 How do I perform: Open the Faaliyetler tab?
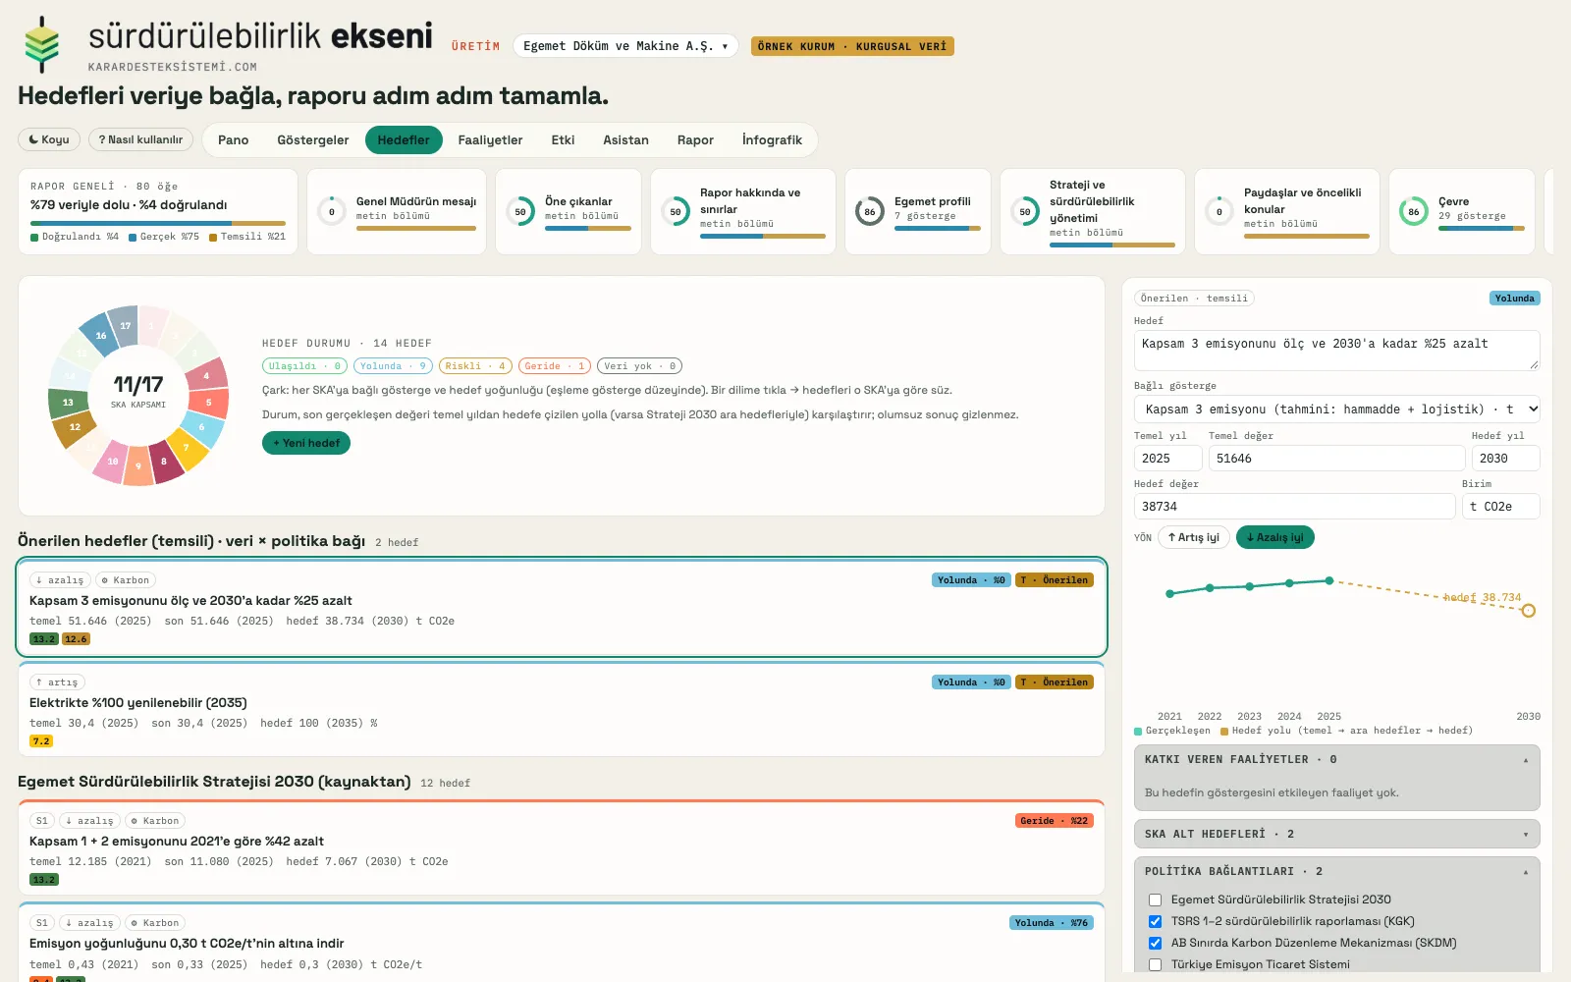point(490,139)
